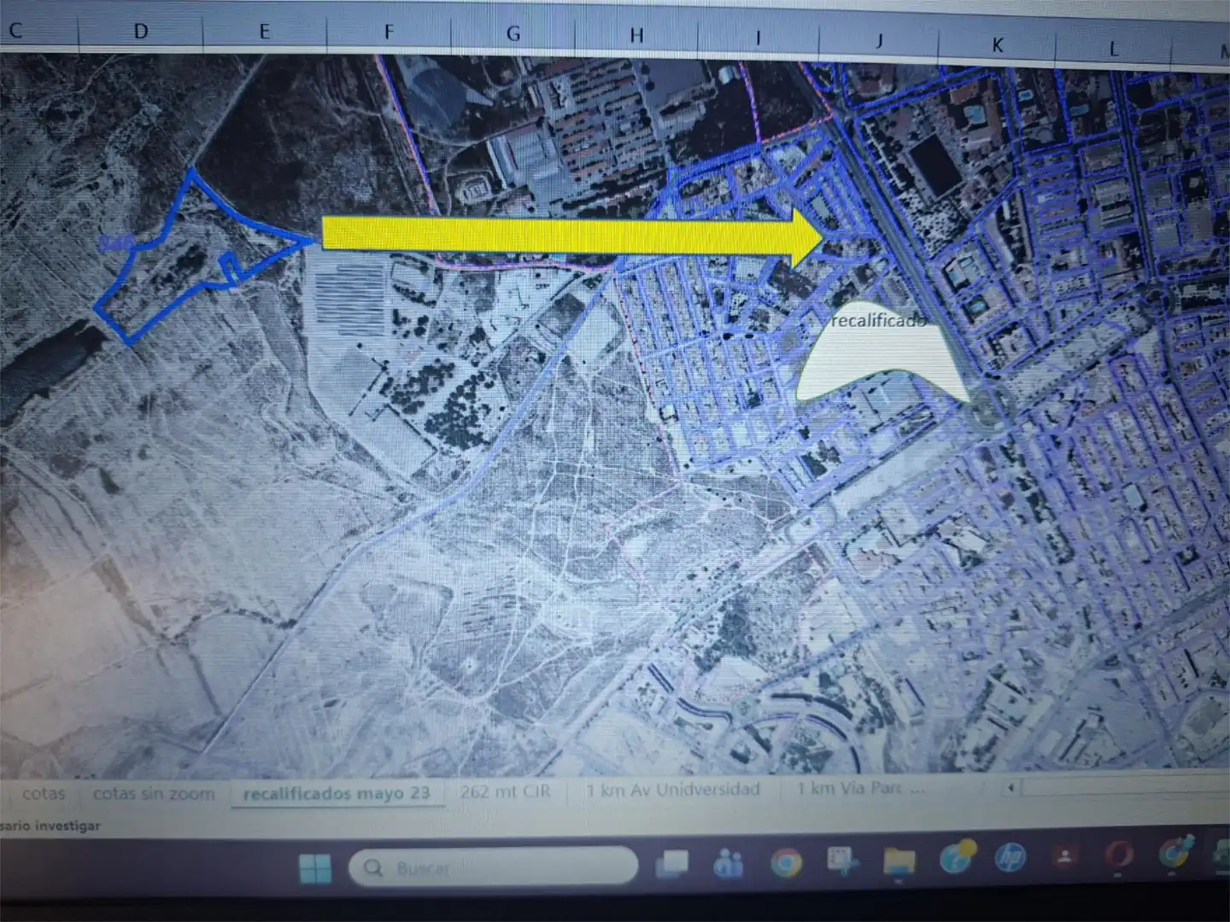Image resolution: width=1230 pixels, height=922 pixels.
Task: Click the Buscar taskbar search box
Action: click(494, 867)
